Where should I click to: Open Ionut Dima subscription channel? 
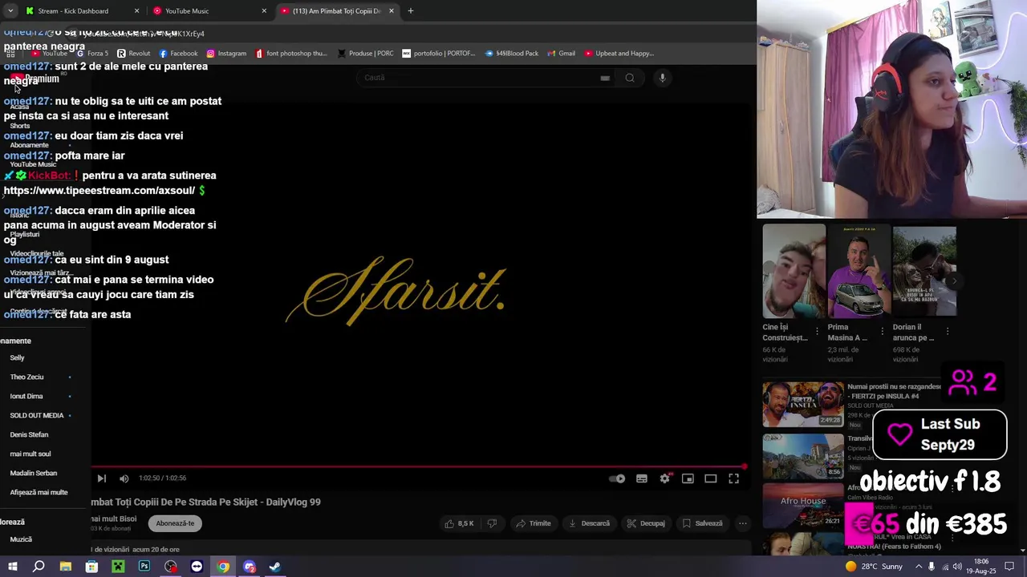coord(26,396)
